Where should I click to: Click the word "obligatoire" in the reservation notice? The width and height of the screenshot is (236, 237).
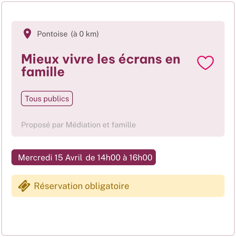click(107, 186)
